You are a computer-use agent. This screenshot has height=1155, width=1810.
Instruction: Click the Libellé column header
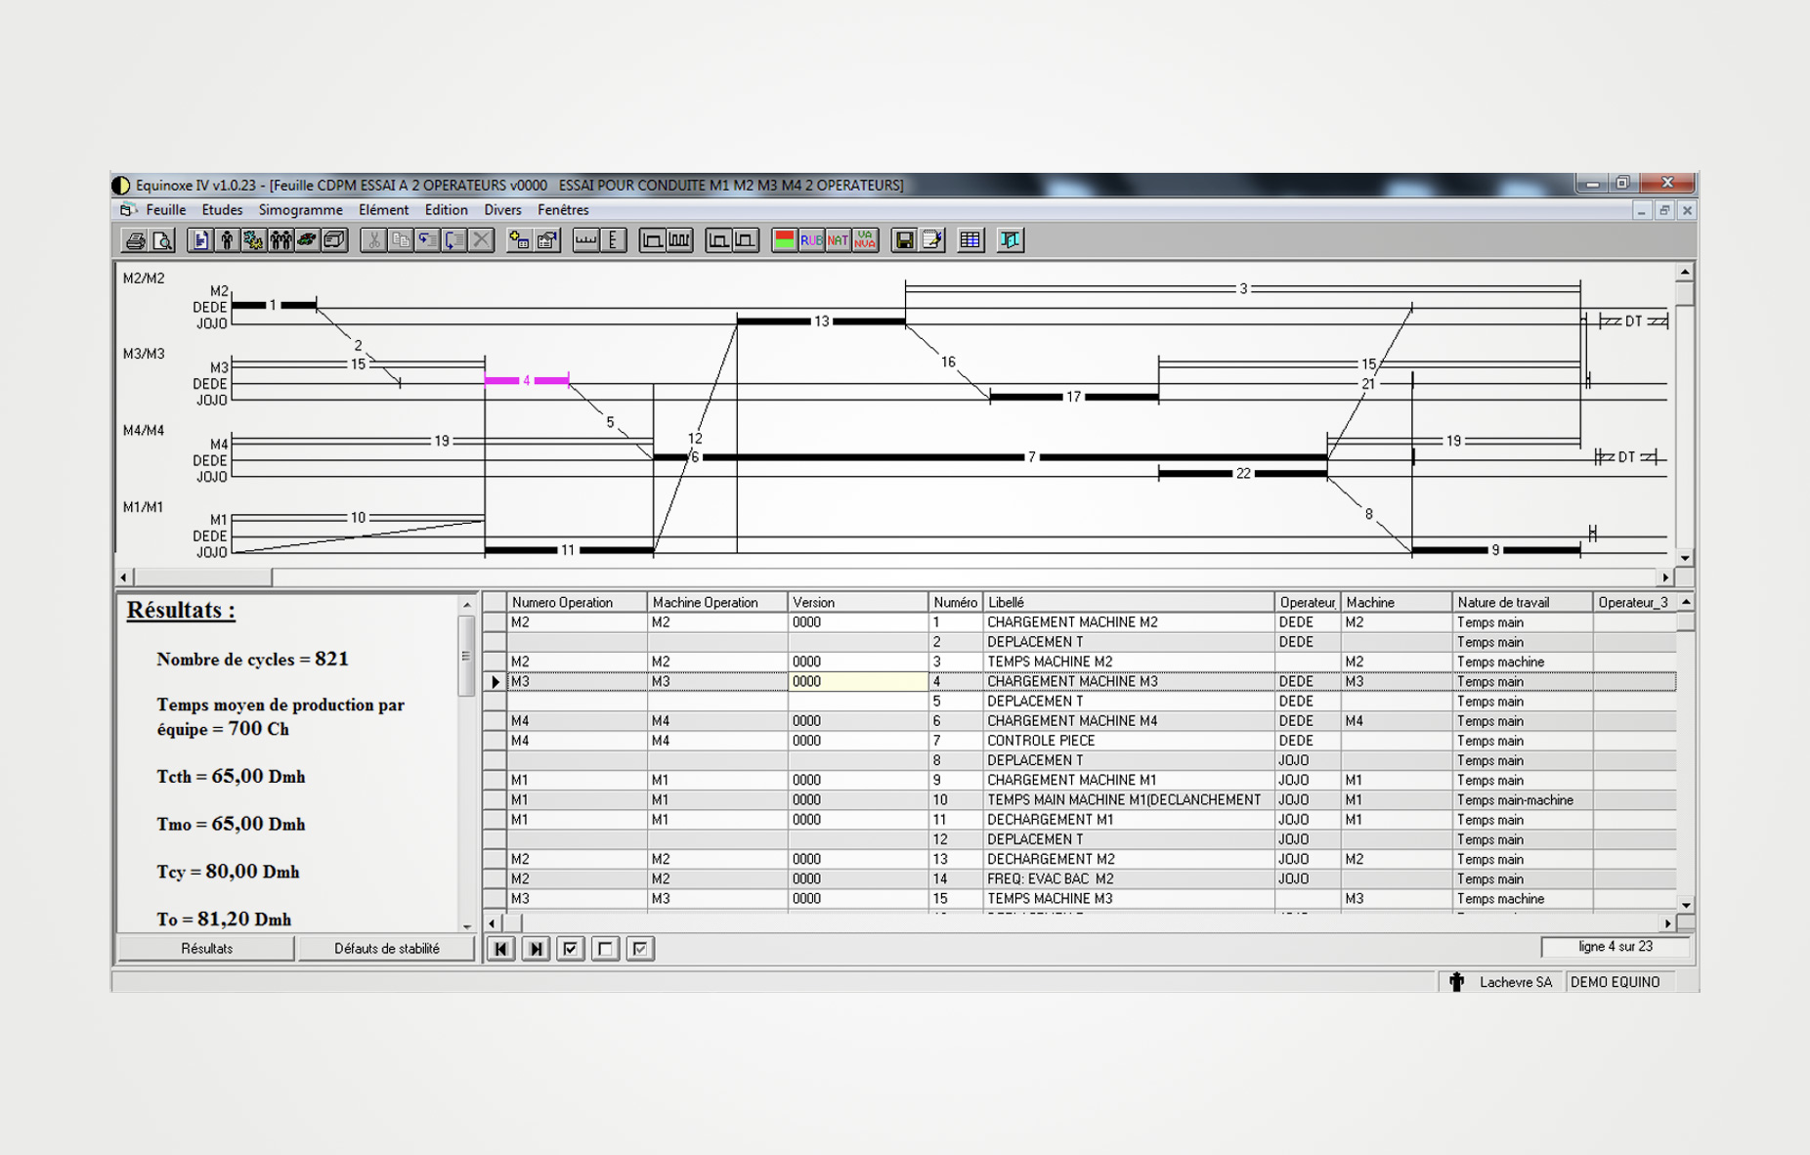[x=1129, y=603]
